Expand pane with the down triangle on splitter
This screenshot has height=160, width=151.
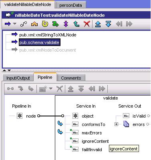click(9, 70)
